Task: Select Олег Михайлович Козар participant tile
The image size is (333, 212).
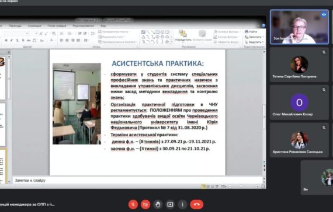Action: 299,103
